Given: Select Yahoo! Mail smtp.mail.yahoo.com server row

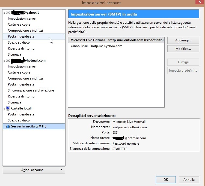Looking at the screenshot, I should [x=116, y=46].
